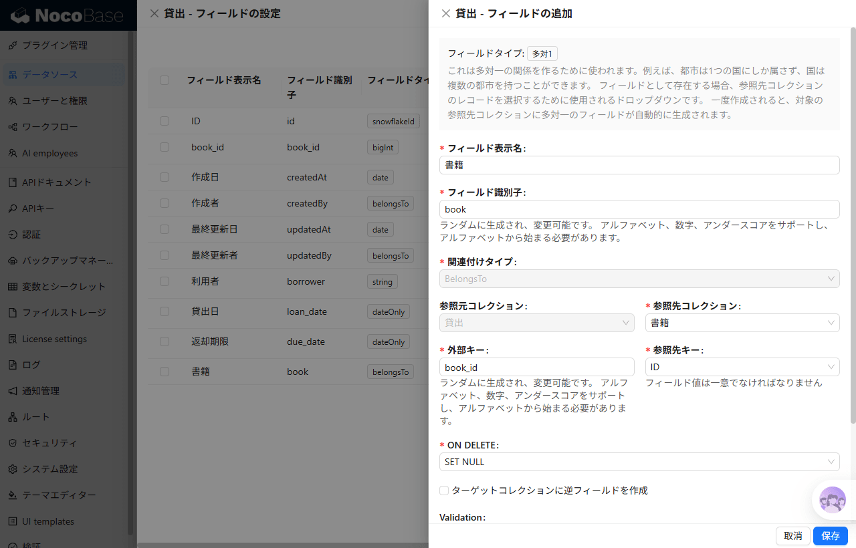Check the ID row checkbox

pyautogui.click(x=165, y=121)
